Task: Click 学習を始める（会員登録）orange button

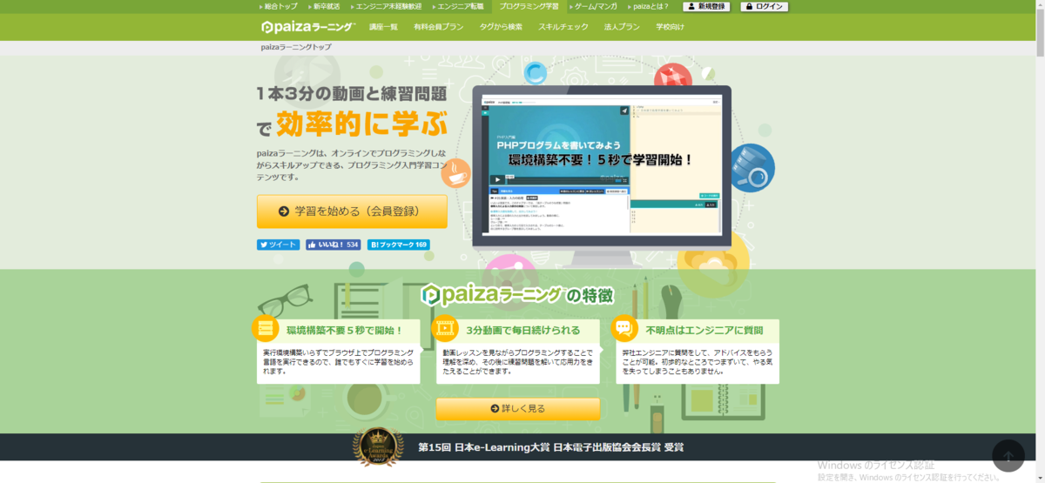Action: [352, 211]
